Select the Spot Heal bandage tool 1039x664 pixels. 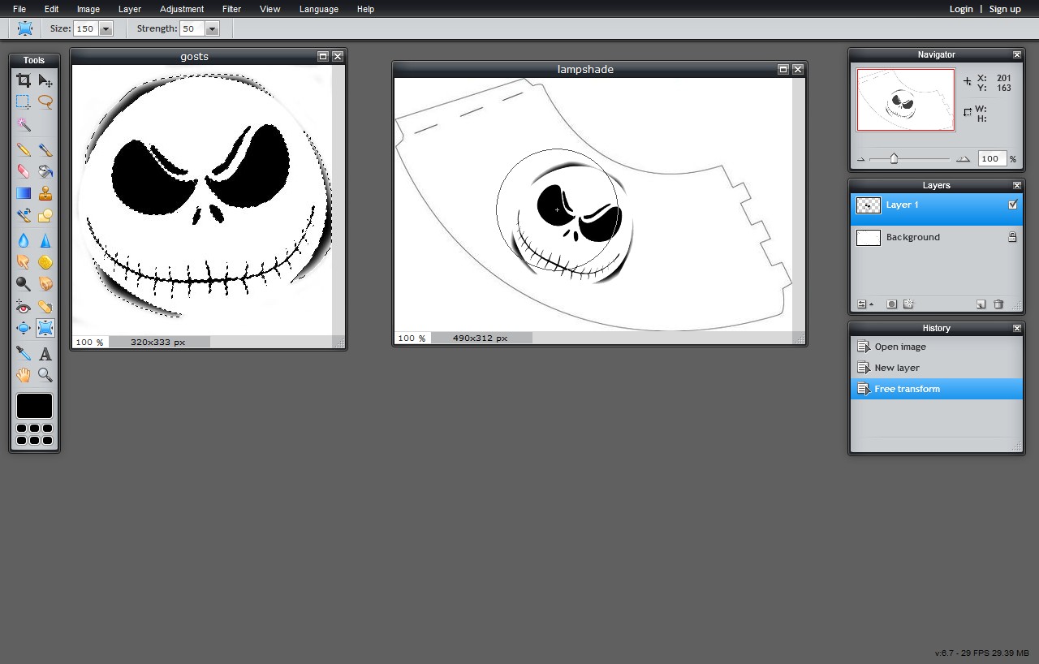[x=45, y=307]
